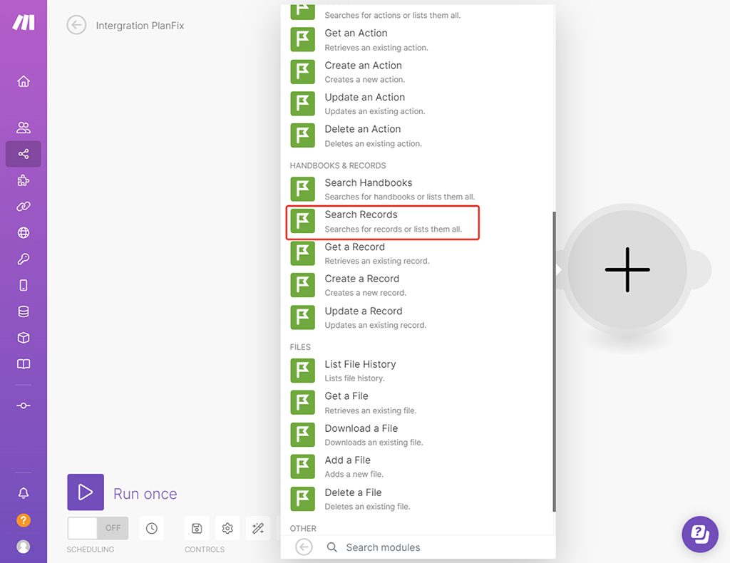This screenshot has width=730, height=563.
Task: Select the Add a File module
Action: pyautogui.click(x=418, y=467)
